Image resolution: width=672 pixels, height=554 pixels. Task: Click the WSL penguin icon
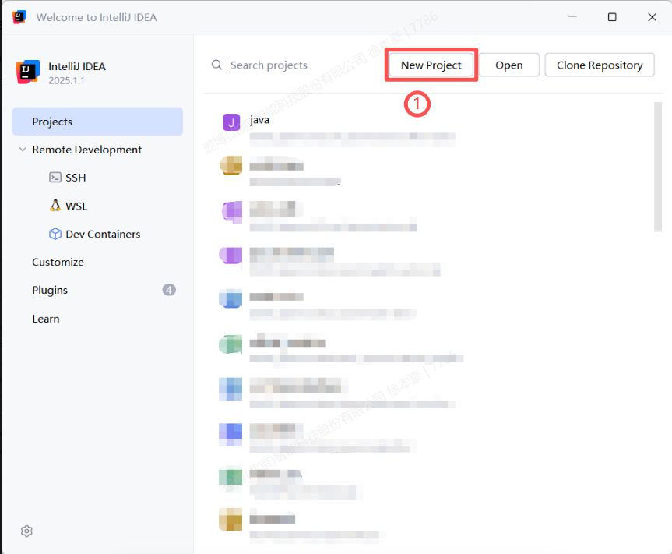(x=55, y=206)
